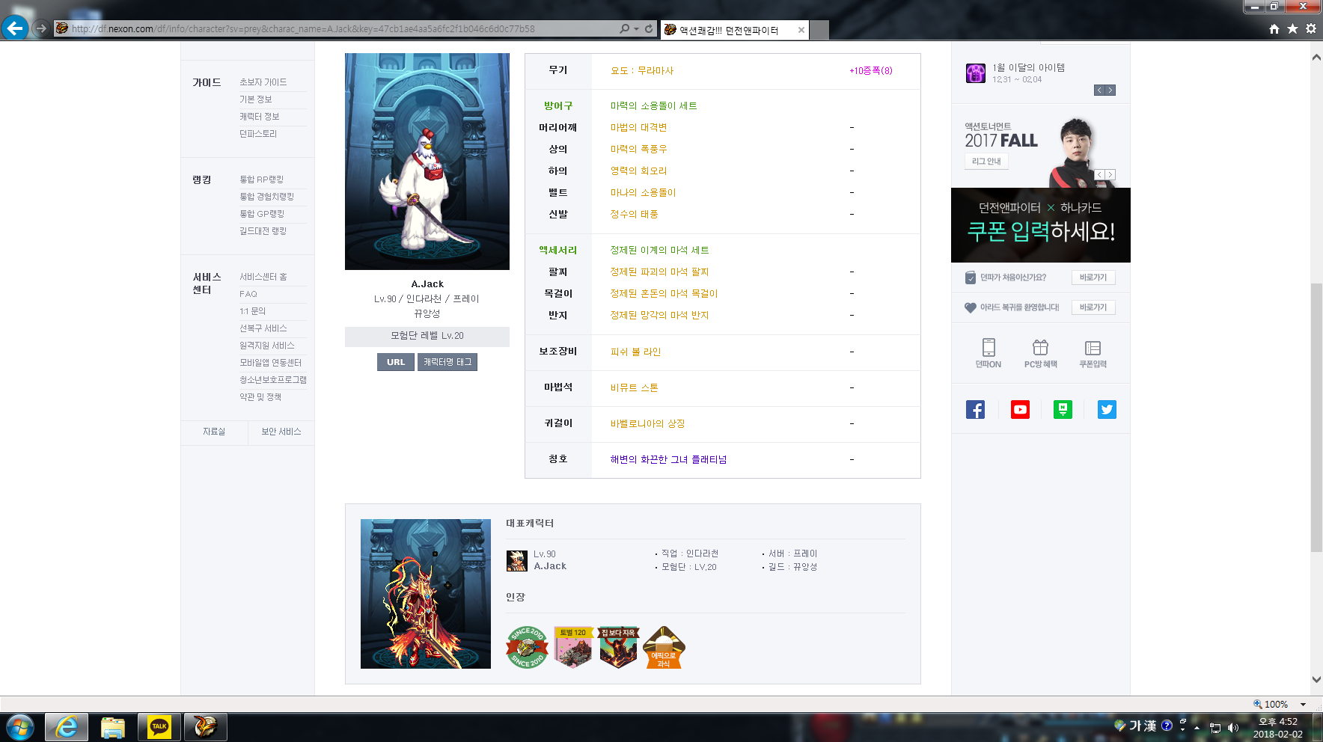Open the Twitter social icon
The width and height of the screenshot is (1323, 742).
(x=1107, y=409)
